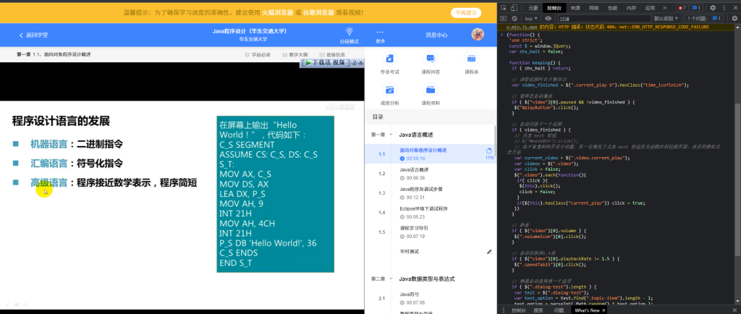741x314 pixels.
Task: Open the top JavaScript context dropdown
Action: 531,18
